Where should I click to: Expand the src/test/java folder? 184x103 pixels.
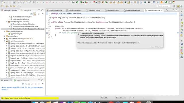5,36
